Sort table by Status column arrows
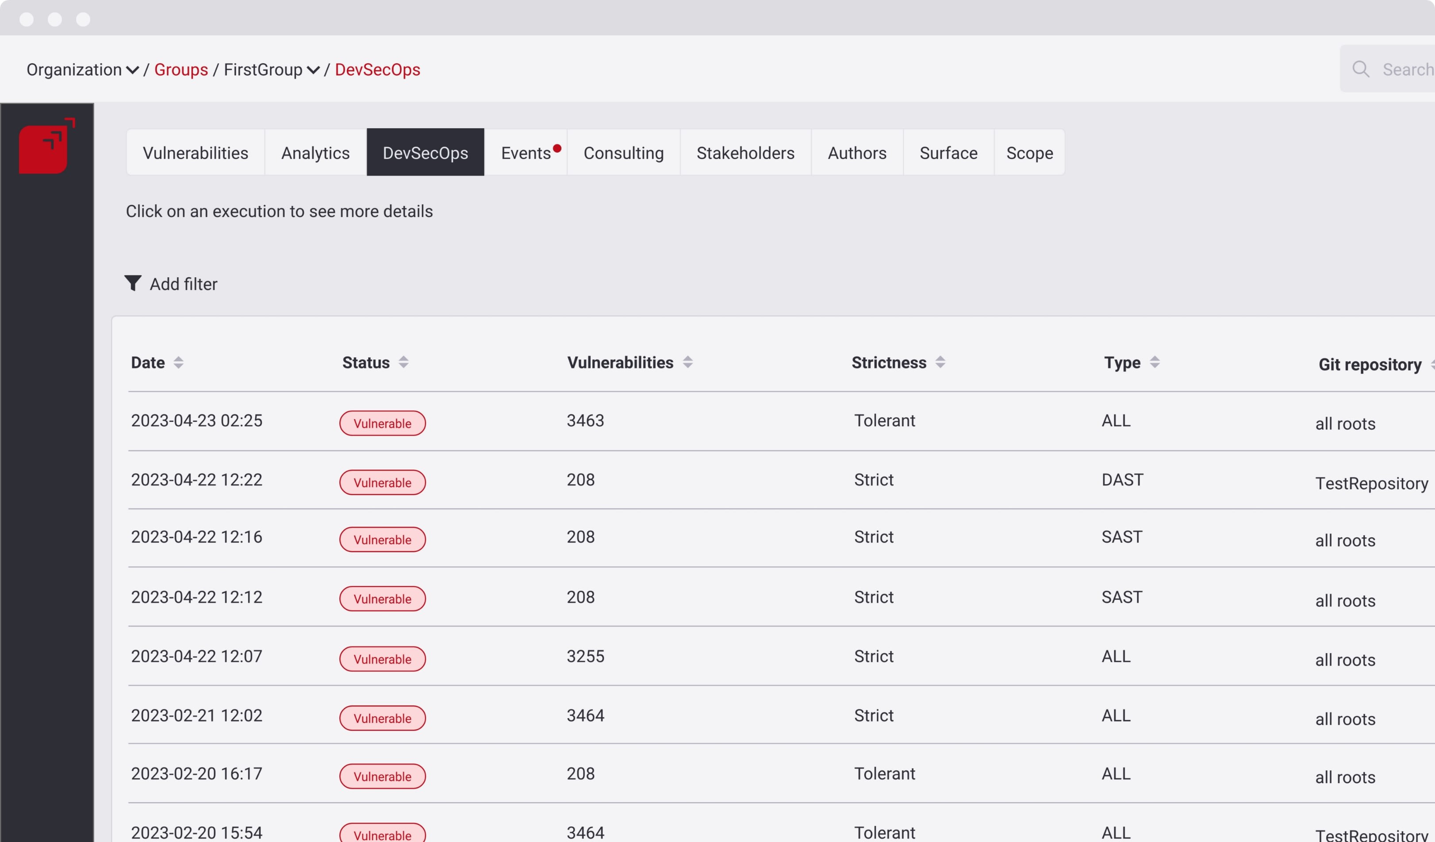 pyautogui.click(x=403, y=362)
